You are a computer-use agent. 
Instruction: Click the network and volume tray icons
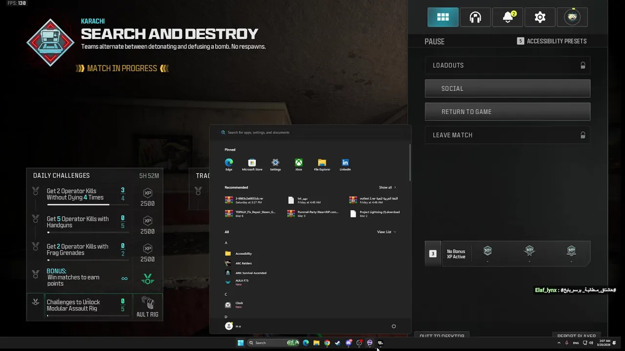[x=588, y=343]
